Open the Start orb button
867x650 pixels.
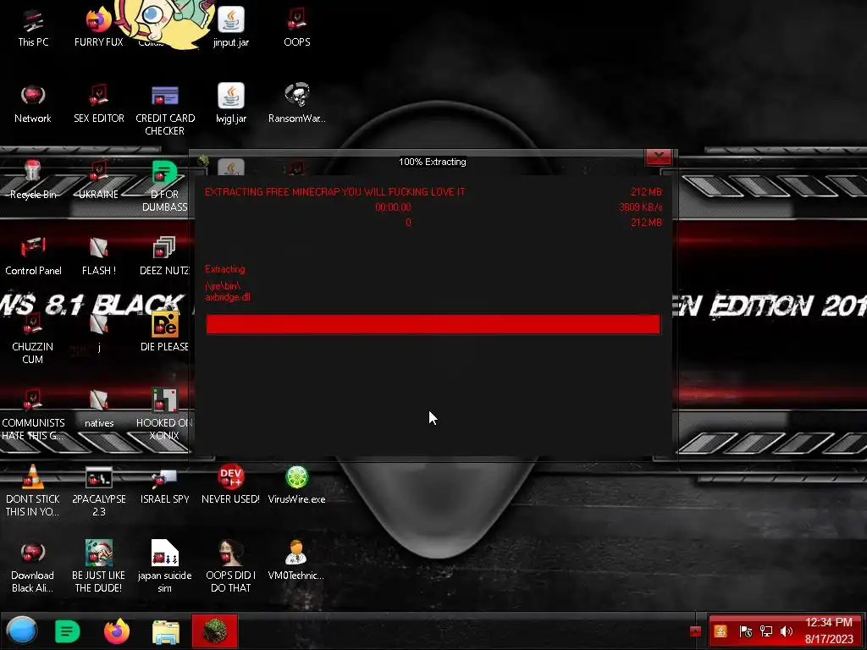pos(21,631)
